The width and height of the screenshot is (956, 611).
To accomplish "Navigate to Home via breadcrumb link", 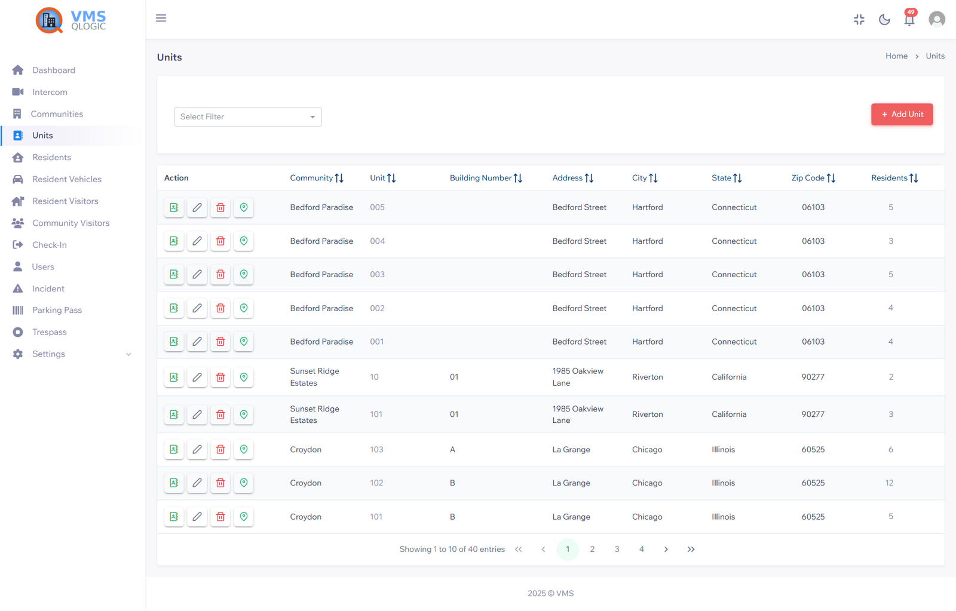I will pyautogui.click(x=896, y=56).
